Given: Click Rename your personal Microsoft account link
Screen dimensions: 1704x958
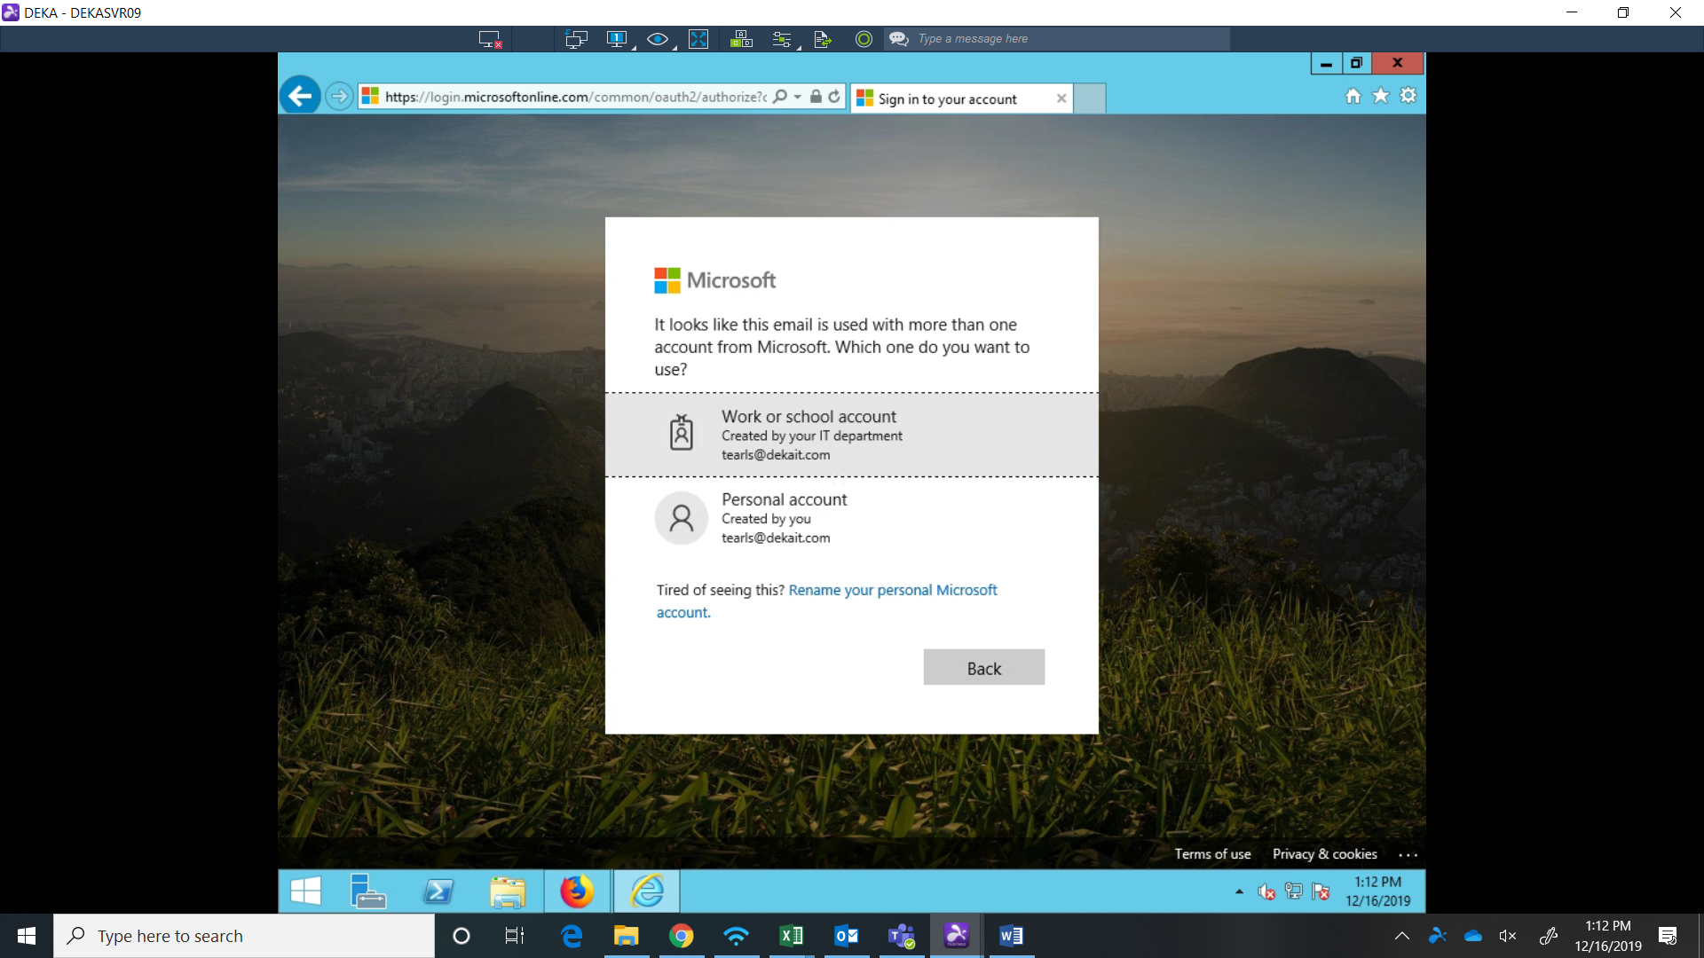Looking at the screenshot, I should coord(892,591).
